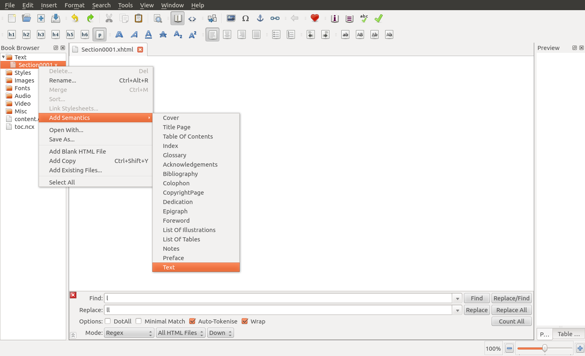Insert a link with the chain icon
The image size is (585, 356).
click(275, 18)
